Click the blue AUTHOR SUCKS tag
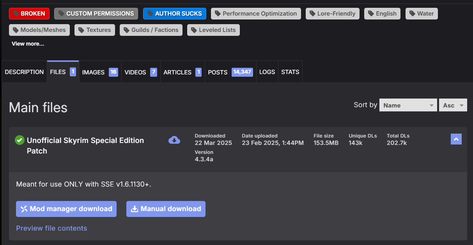The height and width of the screenshot is (245, 473). (x=175, y=14)
